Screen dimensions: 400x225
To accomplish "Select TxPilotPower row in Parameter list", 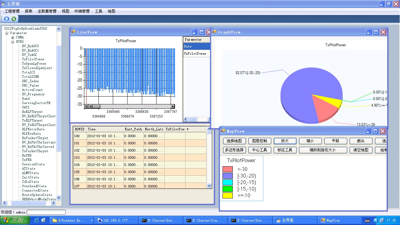I will tap(197, 53).
